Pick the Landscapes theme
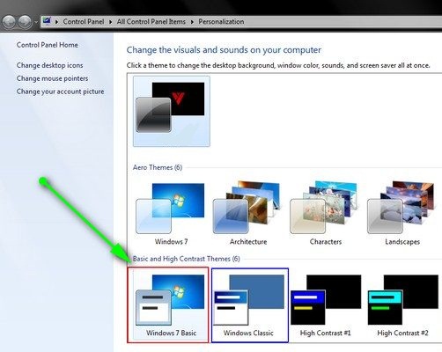 402,214
